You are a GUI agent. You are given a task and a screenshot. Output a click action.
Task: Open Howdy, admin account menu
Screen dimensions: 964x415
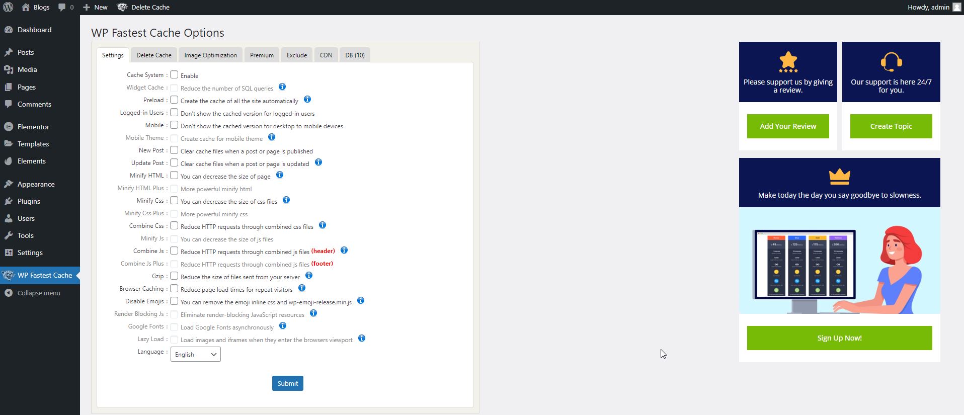point(934,7)
